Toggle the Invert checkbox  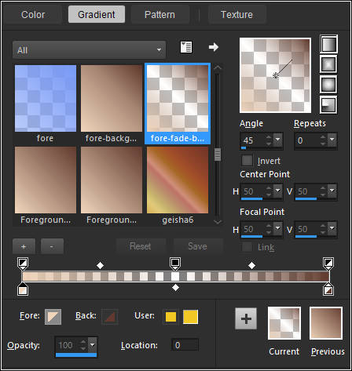coord(247,161)
